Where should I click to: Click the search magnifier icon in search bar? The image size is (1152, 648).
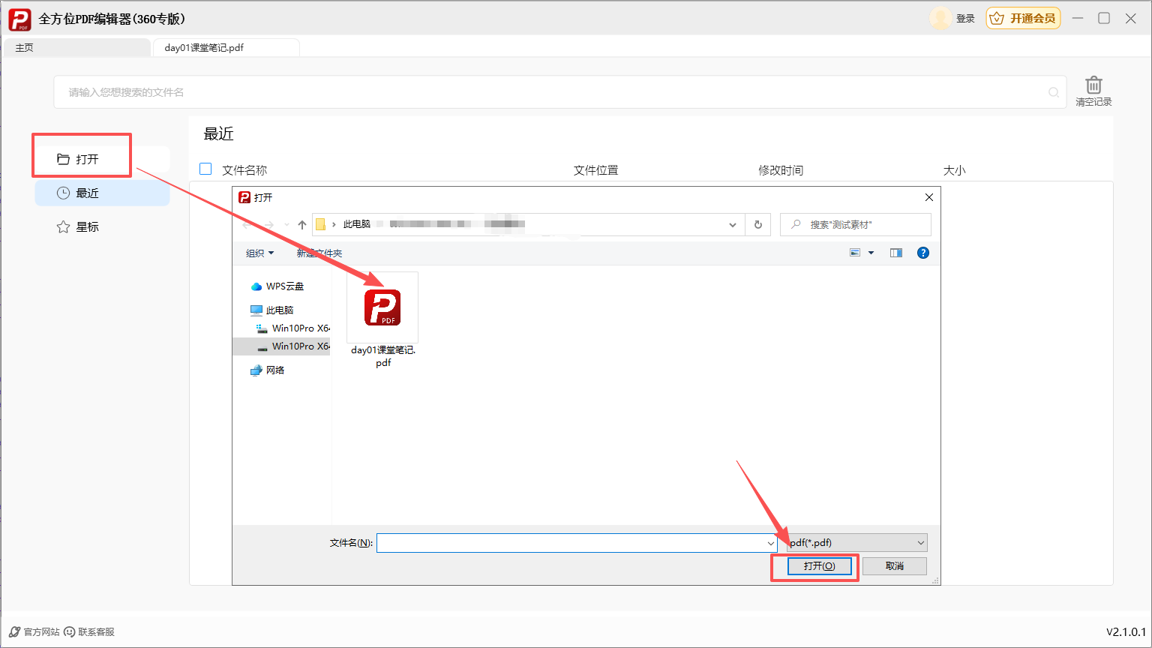pyautogui.click(x=1054, y=92)
